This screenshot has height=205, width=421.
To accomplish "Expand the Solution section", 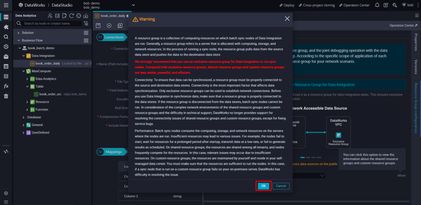I will pos(19,33).
